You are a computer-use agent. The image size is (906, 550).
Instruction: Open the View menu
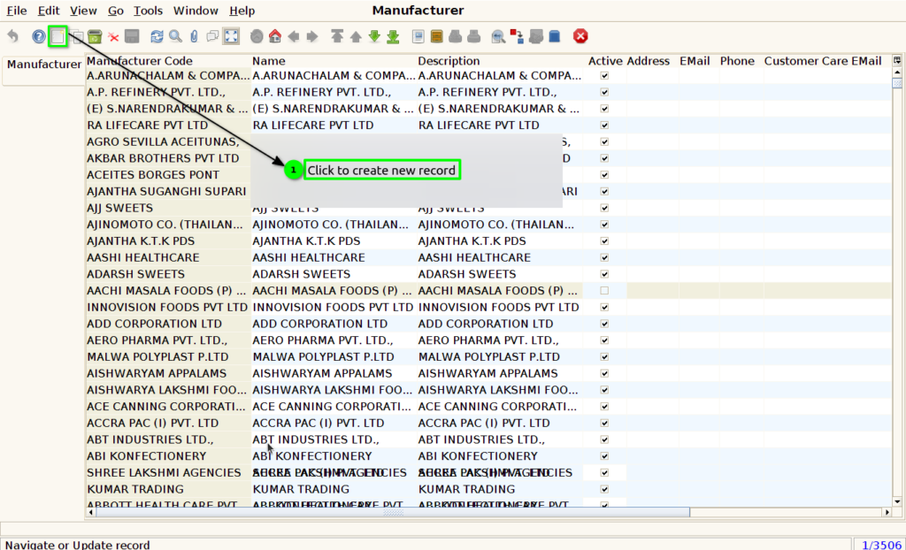point(83,11)
